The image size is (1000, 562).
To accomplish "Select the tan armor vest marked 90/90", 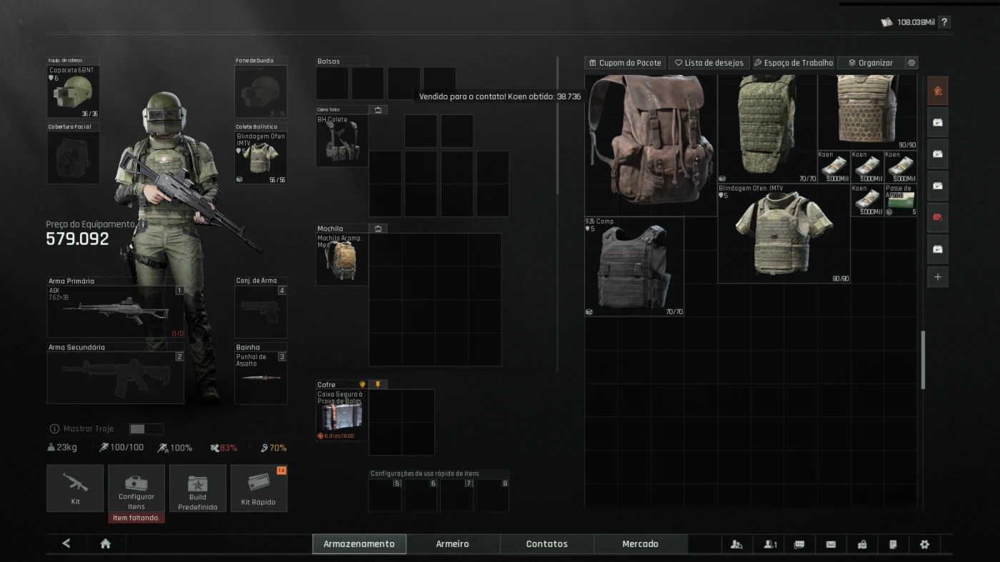I will point(868,112).
